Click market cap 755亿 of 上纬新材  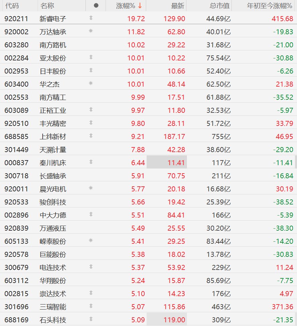point(221,137)
